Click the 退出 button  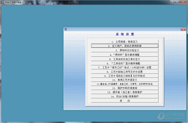point(125,101)
